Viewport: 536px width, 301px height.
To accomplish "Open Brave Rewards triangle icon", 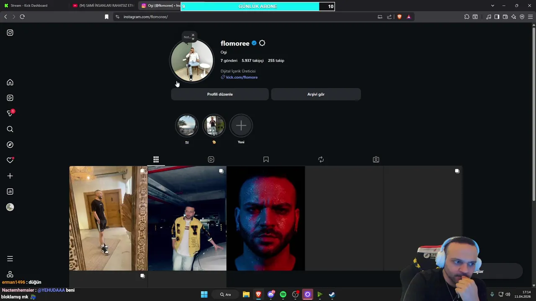I will pos(409,17).
